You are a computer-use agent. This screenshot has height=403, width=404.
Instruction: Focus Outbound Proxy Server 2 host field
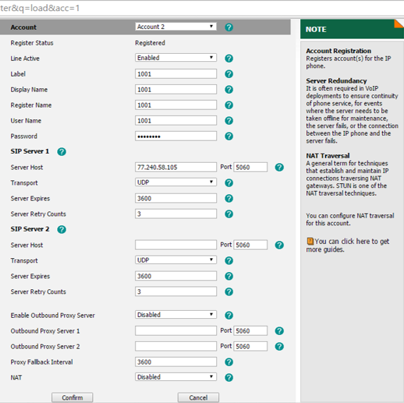pos(176,347)
